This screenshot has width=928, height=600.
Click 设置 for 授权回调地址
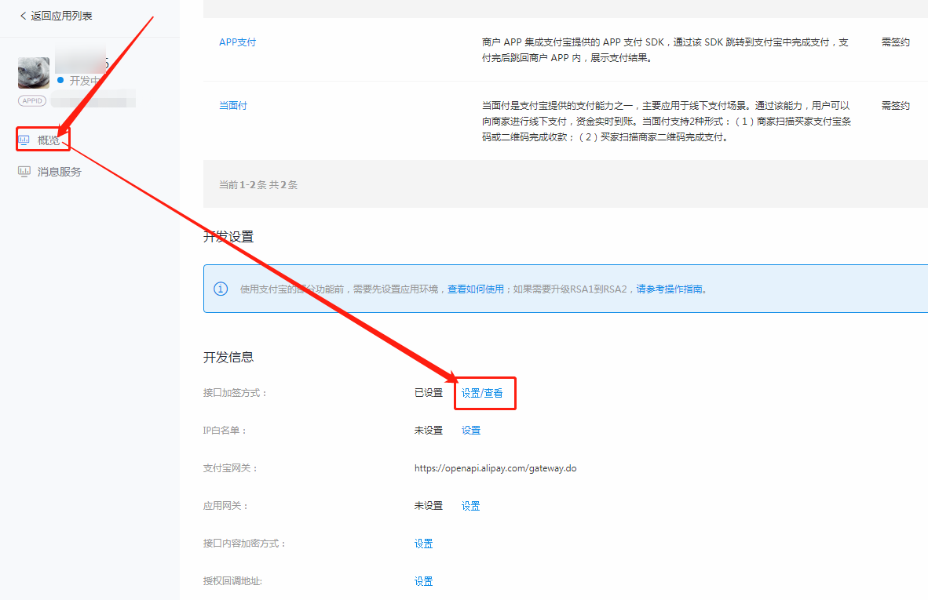point(424,582)
